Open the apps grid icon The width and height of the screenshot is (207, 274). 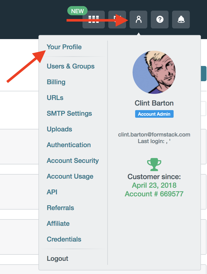pos(94,20)
